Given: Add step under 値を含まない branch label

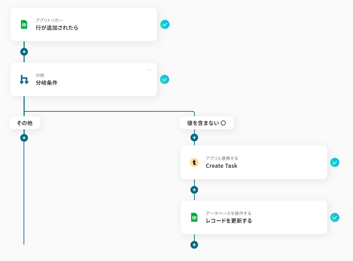Looking at the screenshot, I should pos(194,138).
